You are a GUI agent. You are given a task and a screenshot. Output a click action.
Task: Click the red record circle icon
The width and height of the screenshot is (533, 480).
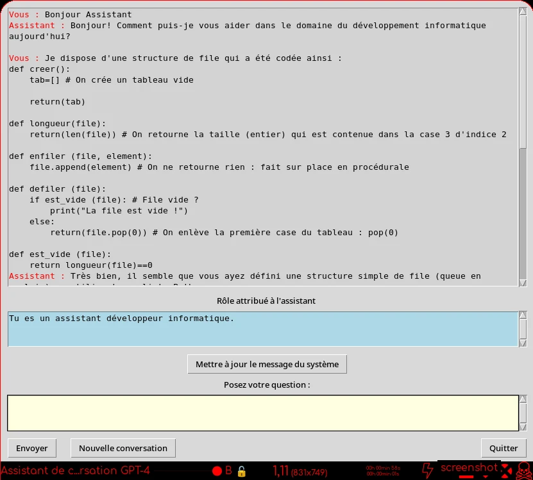point(217,471)
